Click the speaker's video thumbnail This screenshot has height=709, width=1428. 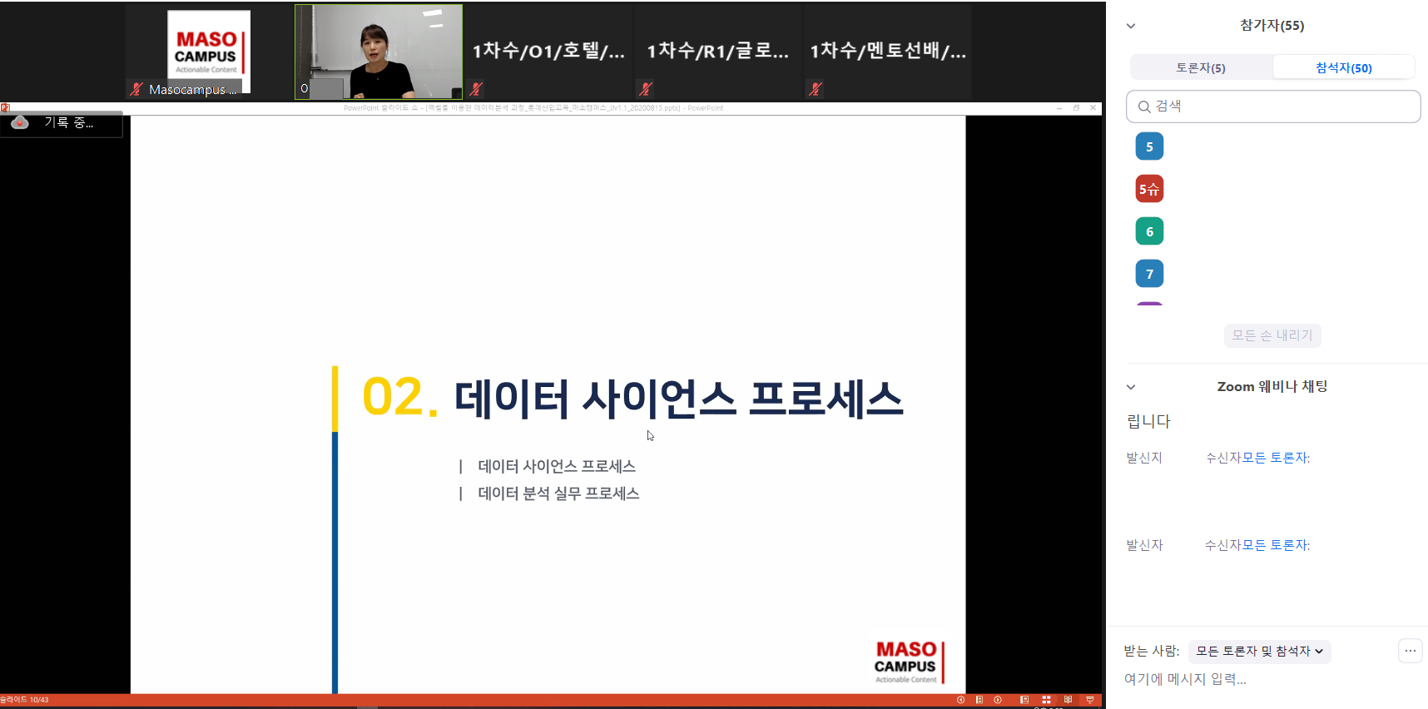379,52
